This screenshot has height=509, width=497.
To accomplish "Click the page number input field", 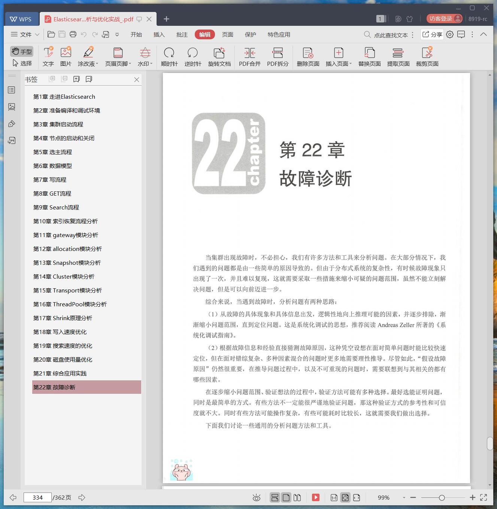I will click(x=37, y=497).
